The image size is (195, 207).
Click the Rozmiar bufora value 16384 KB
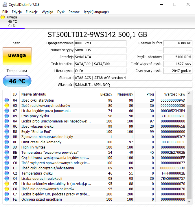tap(178, 43)
